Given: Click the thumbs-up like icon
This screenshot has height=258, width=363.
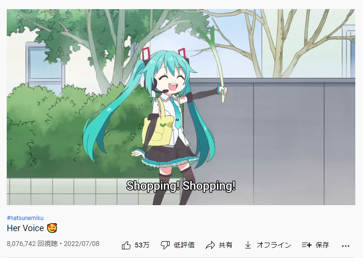Looking at the screenshot, I should click(126, 245).
